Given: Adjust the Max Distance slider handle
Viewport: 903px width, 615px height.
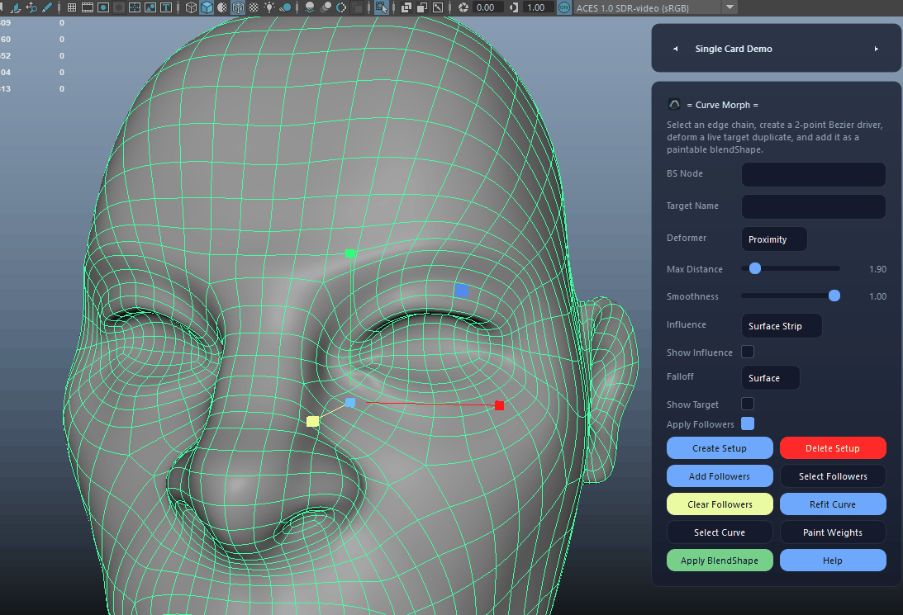Looking at the screenshot, I should pos(755,268).
